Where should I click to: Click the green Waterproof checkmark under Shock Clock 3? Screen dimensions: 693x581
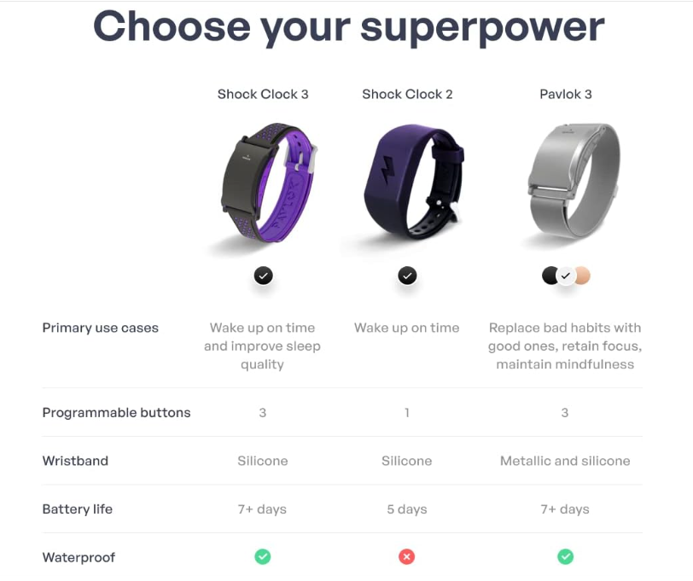point(263,556)
